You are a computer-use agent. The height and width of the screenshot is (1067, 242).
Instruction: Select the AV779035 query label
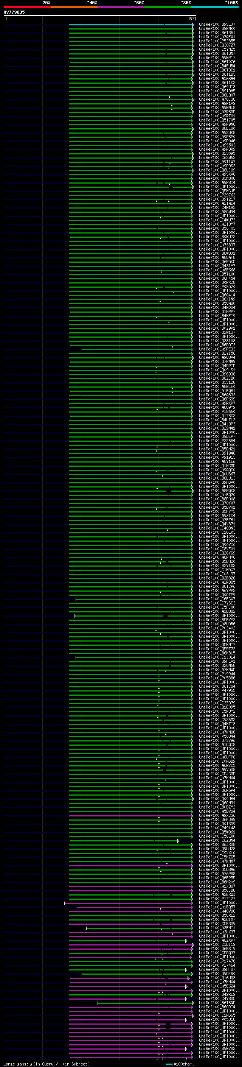(x=14, y=12)
